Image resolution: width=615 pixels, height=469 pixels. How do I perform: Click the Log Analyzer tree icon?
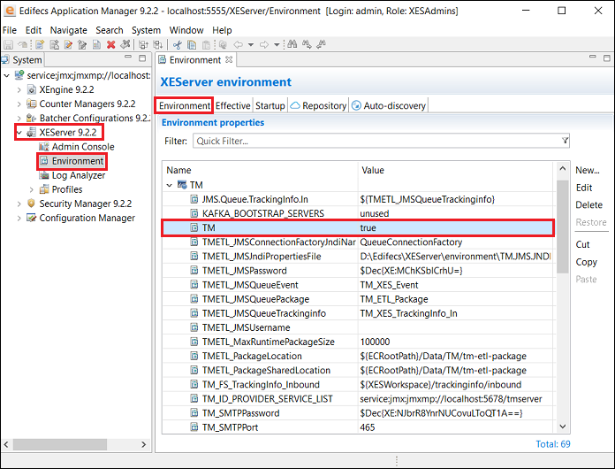click(44, 175)
